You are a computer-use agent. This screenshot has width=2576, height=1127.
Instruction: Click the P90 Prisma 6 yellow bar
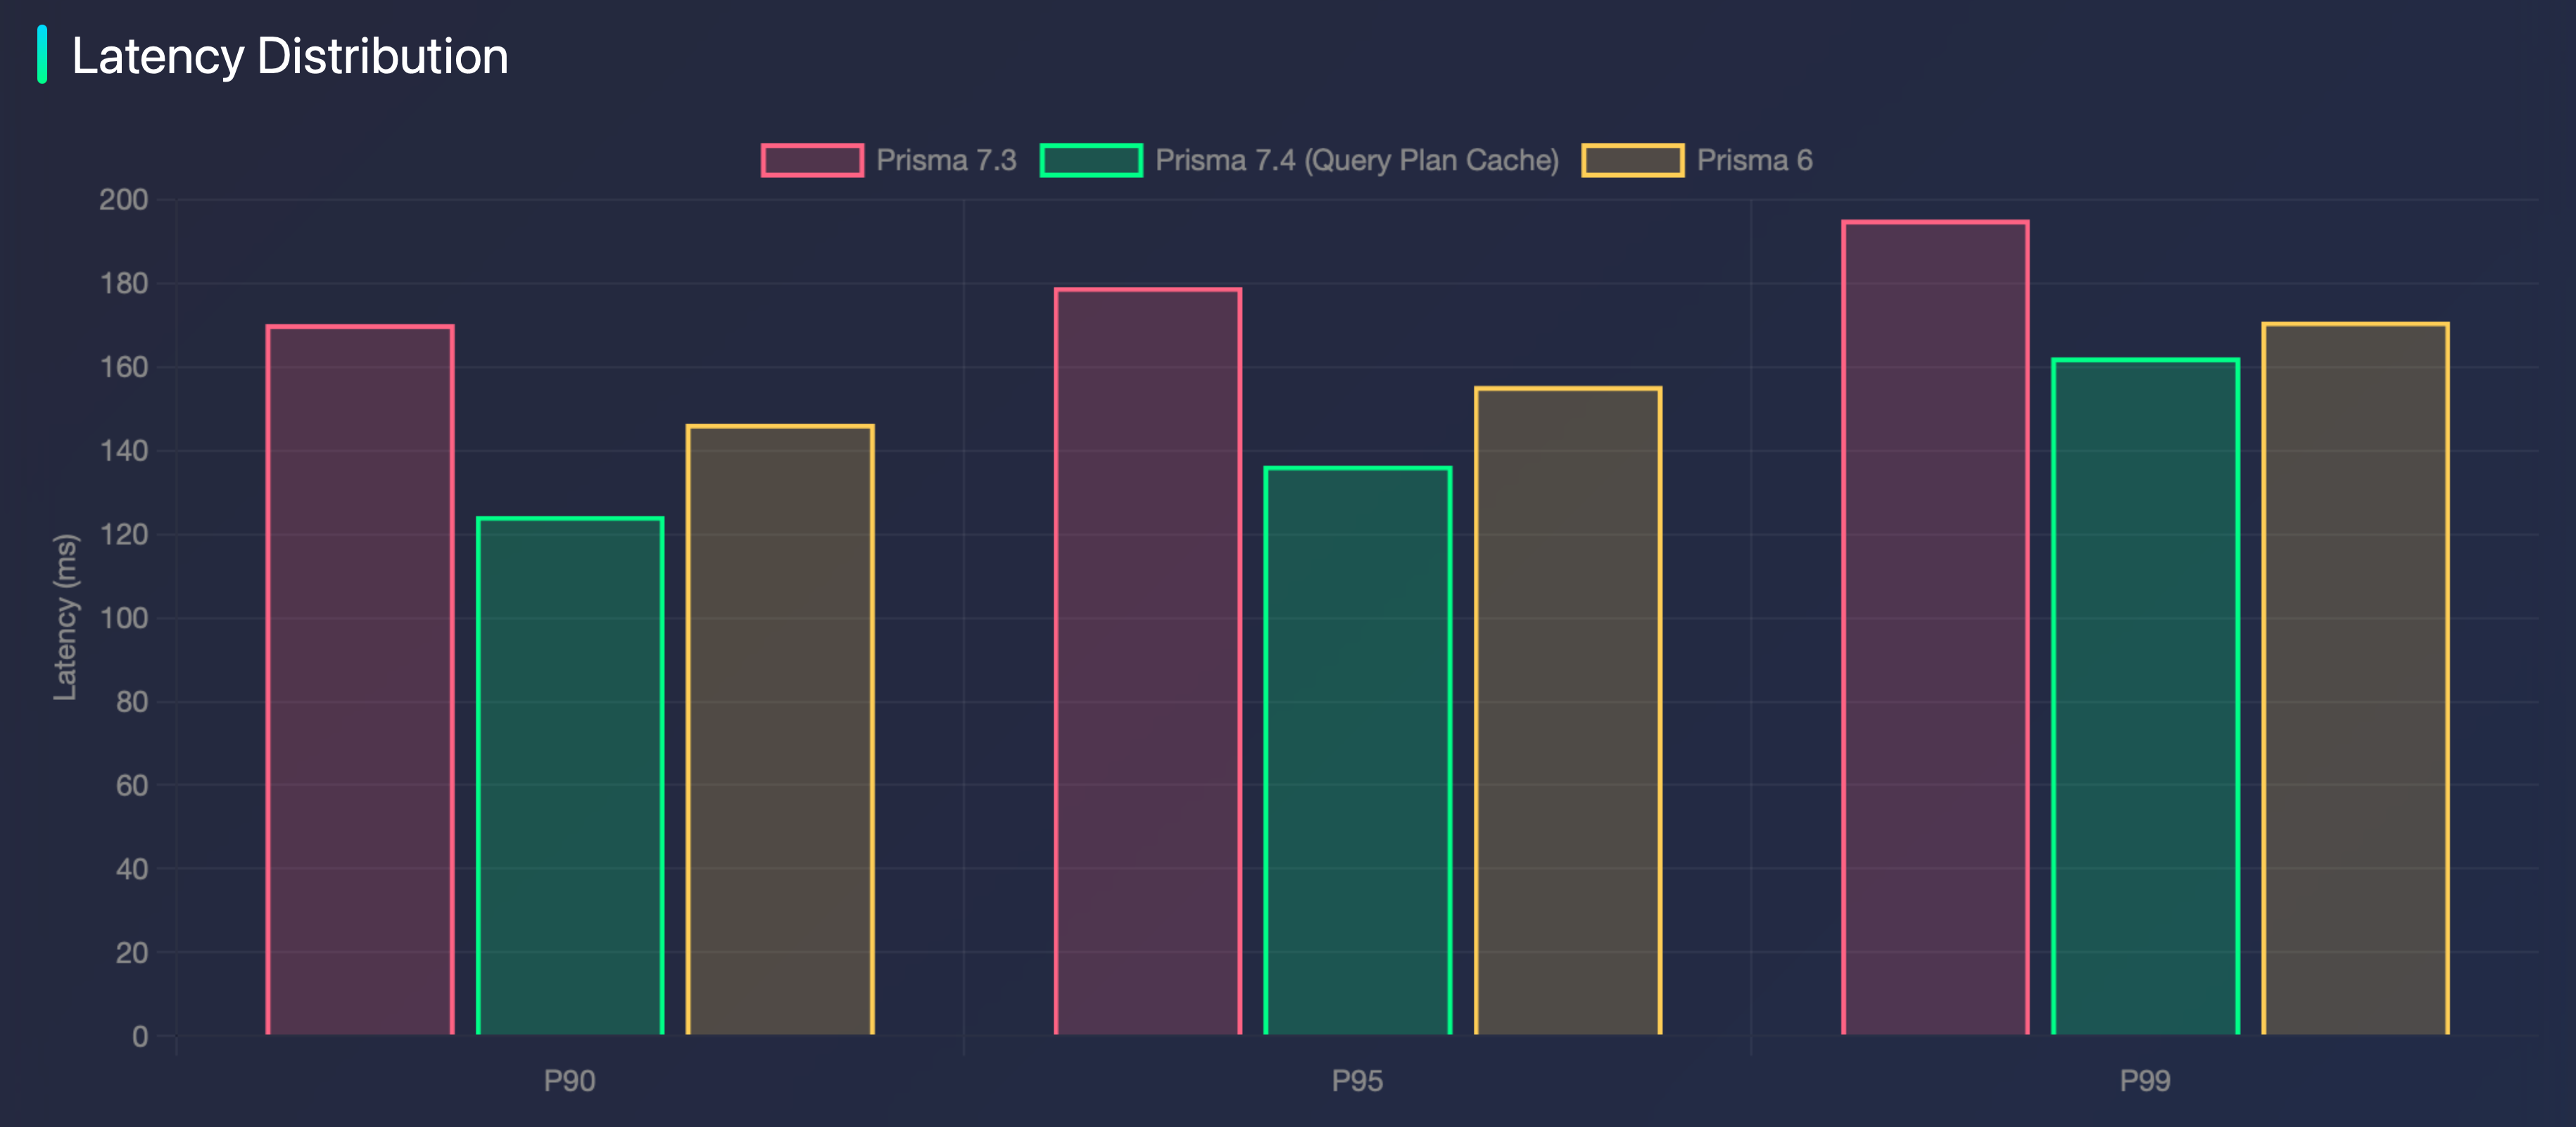coord(780,730)
